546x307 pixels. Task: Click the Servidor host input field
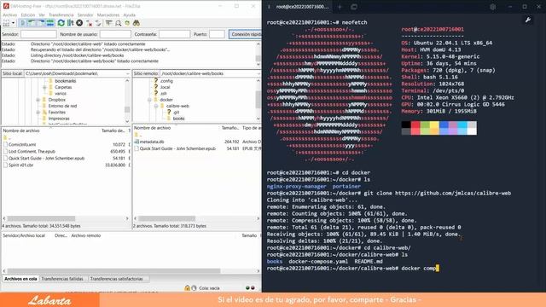click(x=38, y=34)
